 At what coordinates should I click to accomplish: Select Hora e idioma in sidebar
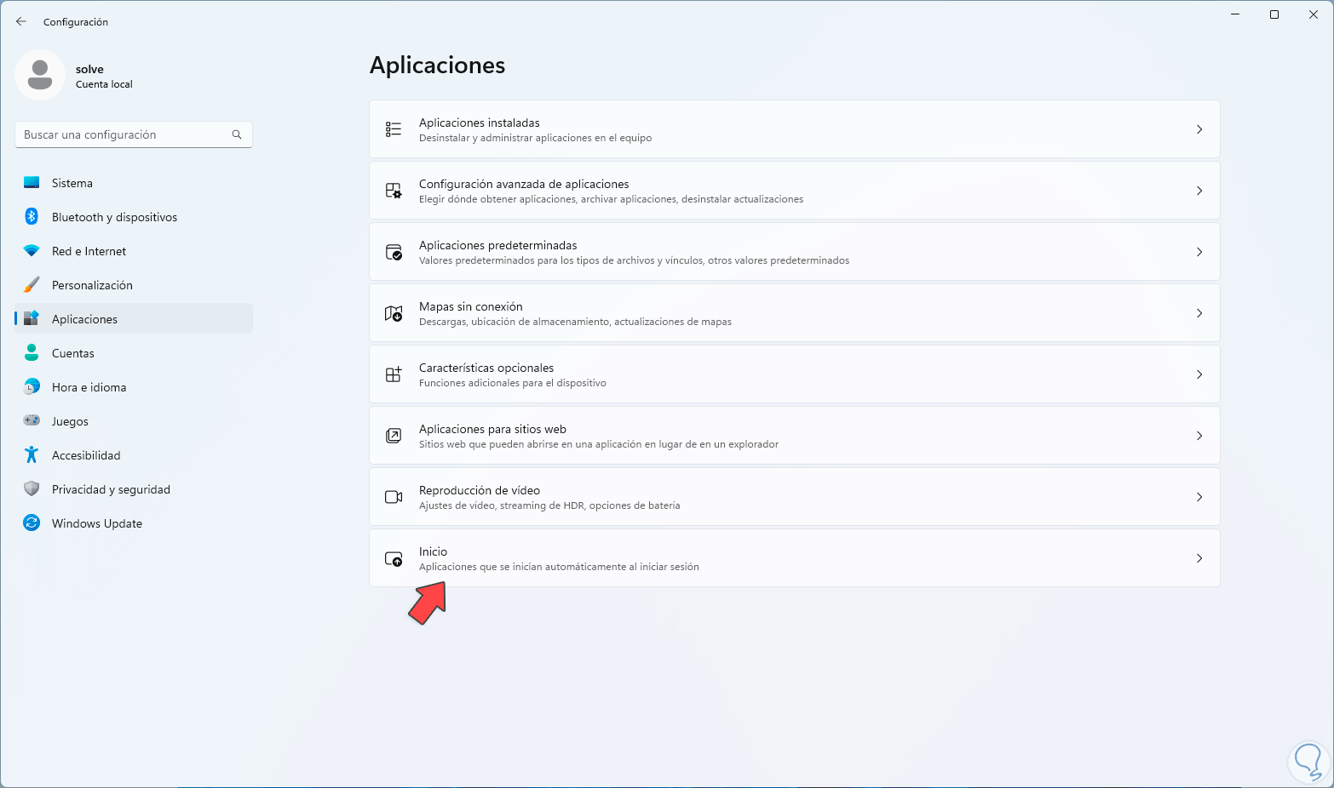click(89, 387)
